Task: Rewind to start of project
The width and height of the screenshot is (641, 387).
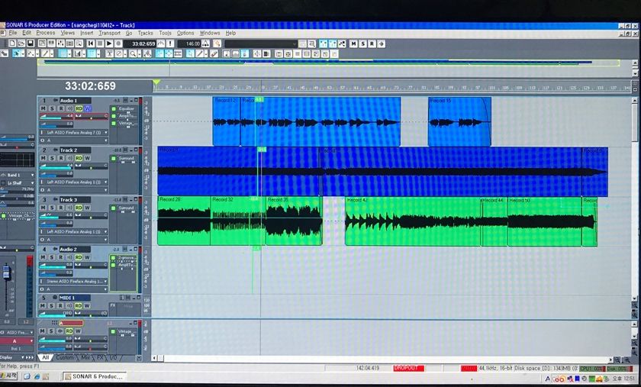Action: tap(91, 44)
